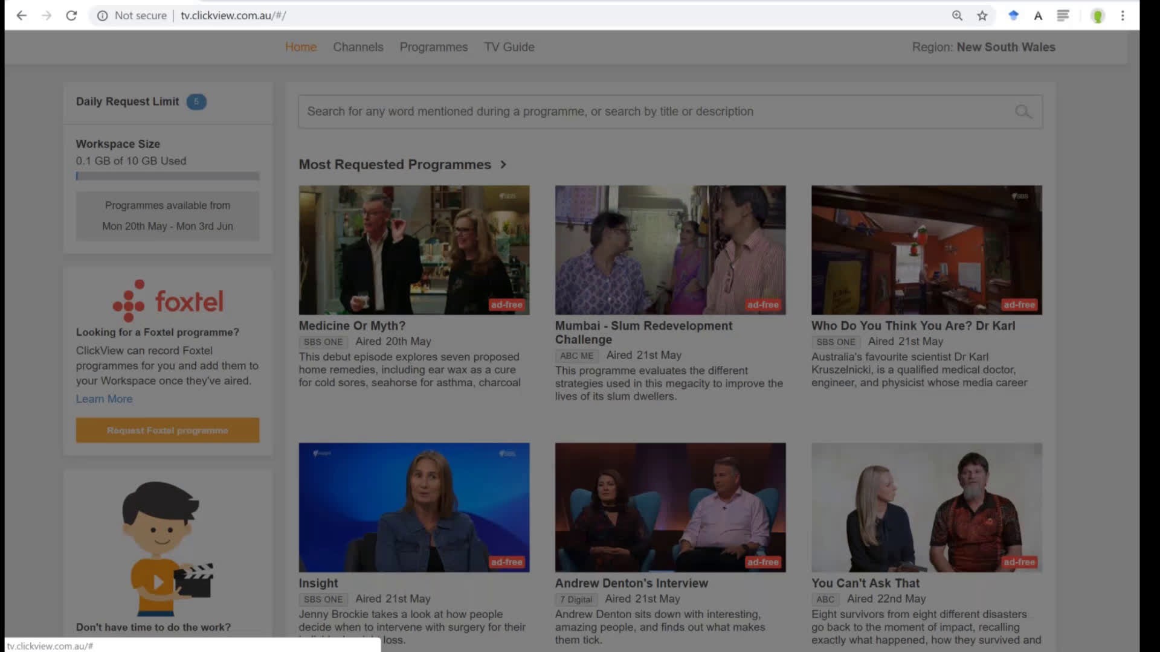This screenshot has width=1160, height=652.
Task: Click the Request Foxtel programme button
Action: pyautogui.click(x=167, y=430)
